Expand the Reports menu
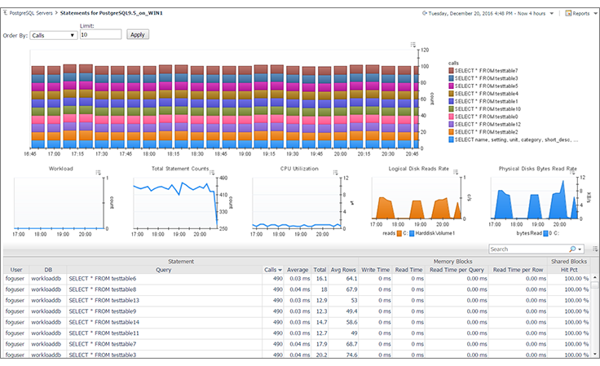 (580, 13)
